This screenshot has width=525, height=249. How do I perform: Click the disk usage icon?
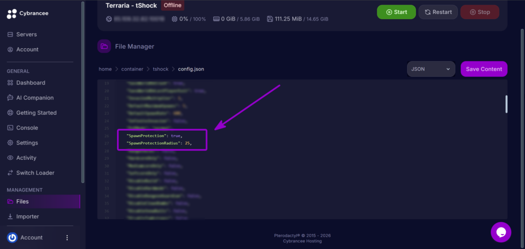click(270, 19)
